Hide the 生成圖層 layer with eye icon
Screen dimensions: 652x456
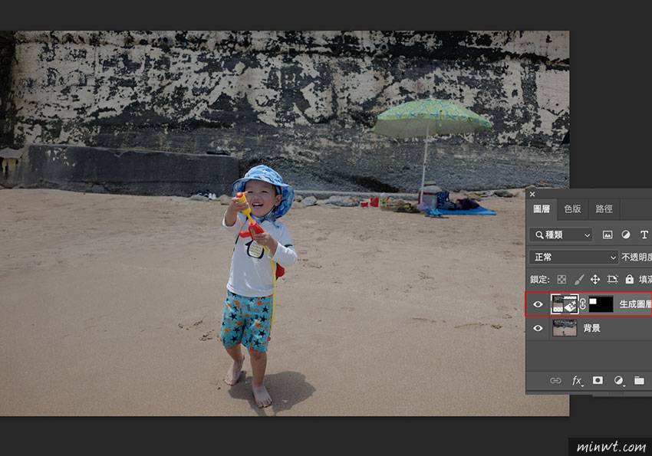pyautogui.click(x=538, y=304)
